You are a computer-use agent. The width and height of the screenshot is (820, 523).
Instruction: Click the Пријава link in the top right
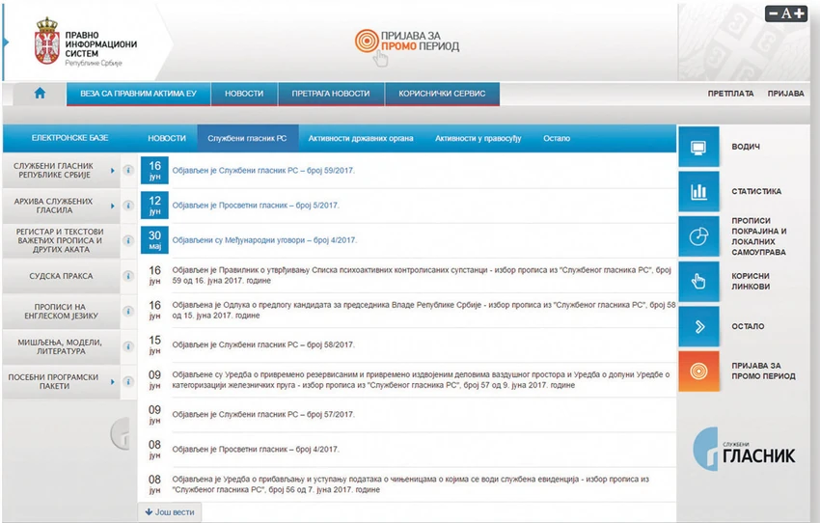[785, 94]
